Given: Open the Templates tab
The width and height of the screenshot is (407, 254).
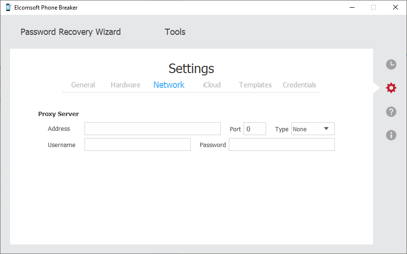Looking at the screenshot, I should (255, 85).
